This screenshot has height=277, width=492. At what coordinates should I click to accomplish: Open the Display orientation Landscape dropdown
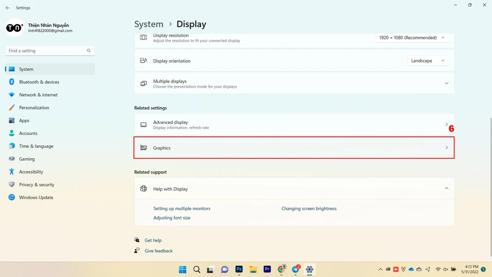click(427, 61)
